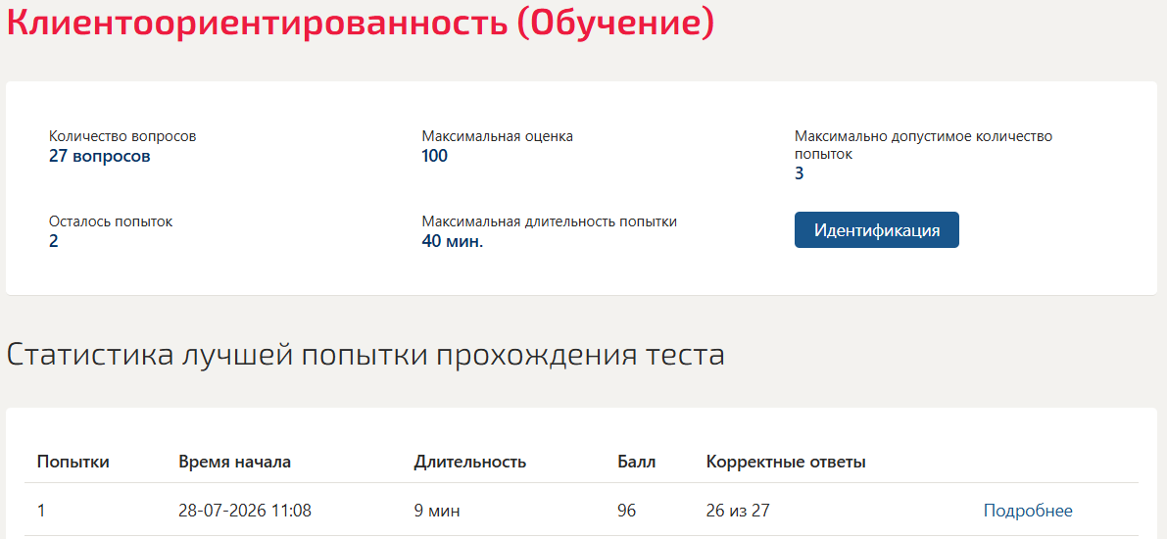The image size is (1167, 539).
Task: Click the Попытки column header
Action: click(x=73, y=462)
